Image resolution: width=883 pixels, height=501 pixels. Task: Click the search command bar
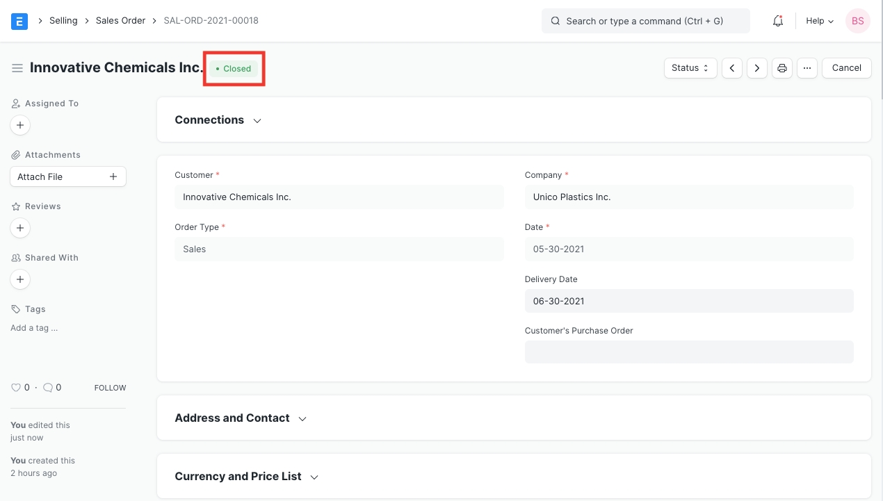click(x=645, y=21)
